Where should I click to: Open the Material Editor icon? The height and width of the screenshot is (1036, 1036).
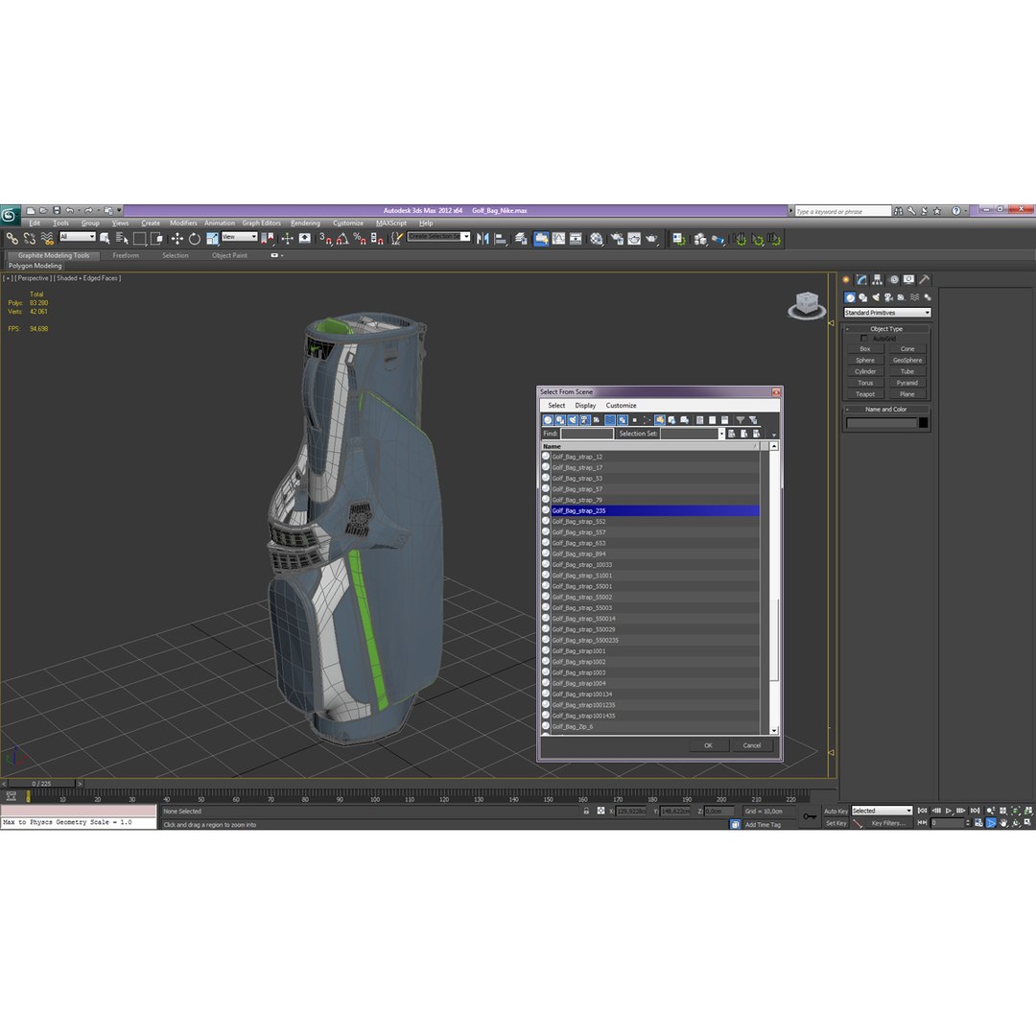[x=596, y=239]
